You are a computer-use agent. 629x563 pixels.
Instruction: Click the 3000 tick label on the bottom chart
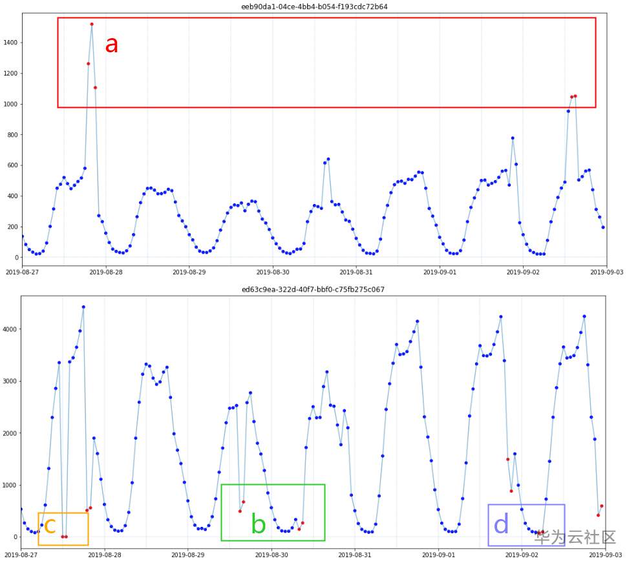pyautogui.click(x=10, y=381)
